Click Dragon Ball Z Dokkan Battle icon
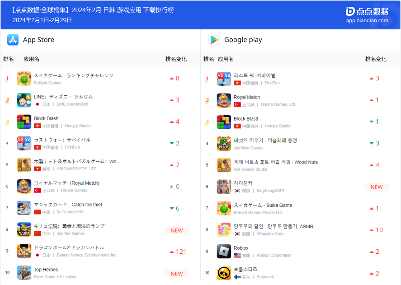The height and width of the screenshot is (285, 401). 24,251
